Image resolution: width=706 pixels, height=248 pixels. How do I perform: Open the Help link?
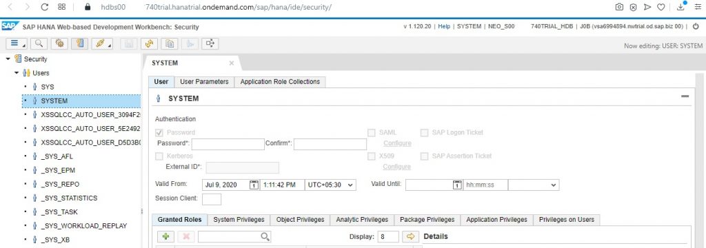tap(444, 27)
